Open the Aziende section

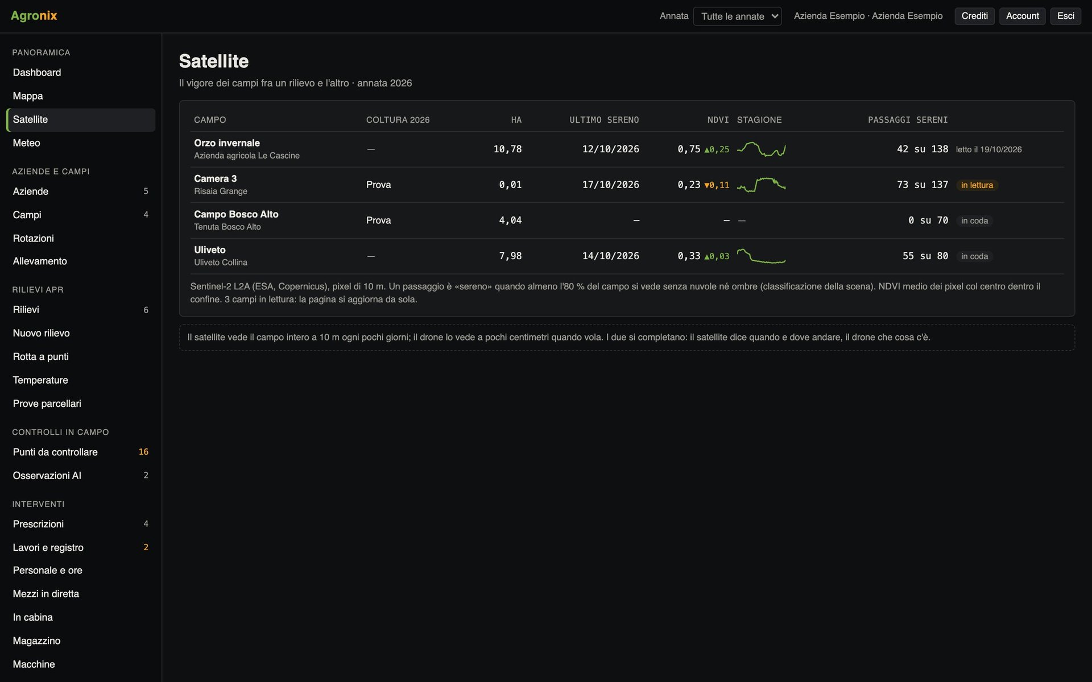pos(80,192)
